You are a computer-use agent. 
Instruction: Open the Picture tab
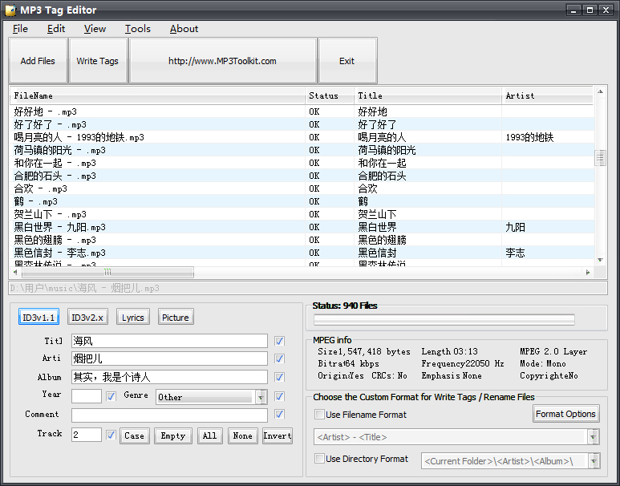click(x=176, y=318)
